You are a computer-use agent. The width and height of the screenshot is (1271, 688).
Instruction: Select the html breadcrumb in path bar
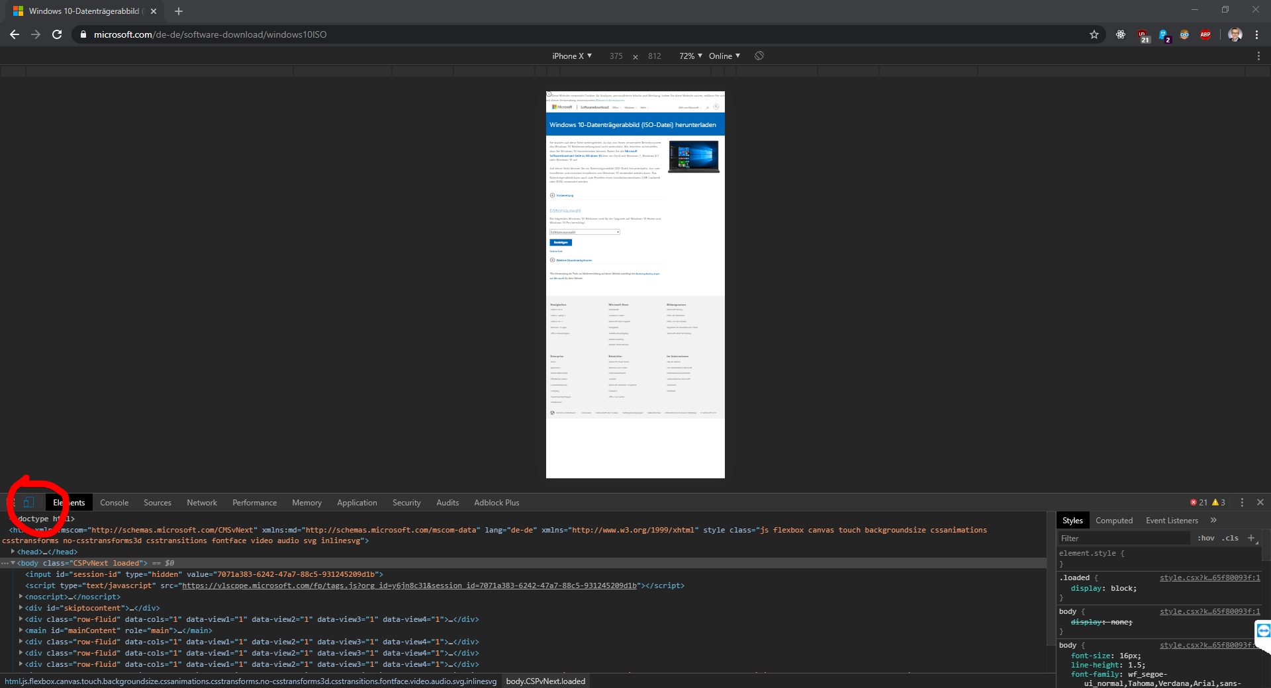tap(250, 681)
